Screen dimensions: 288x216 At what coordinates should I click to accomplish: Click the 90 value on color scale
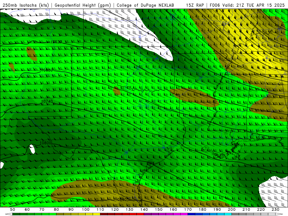pyautogui.click(x=71, y=210)
